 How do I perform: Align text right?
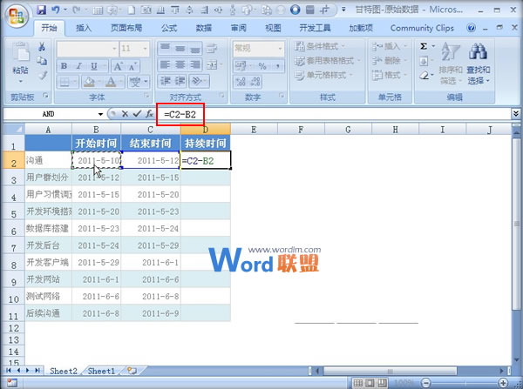[195, 64]
